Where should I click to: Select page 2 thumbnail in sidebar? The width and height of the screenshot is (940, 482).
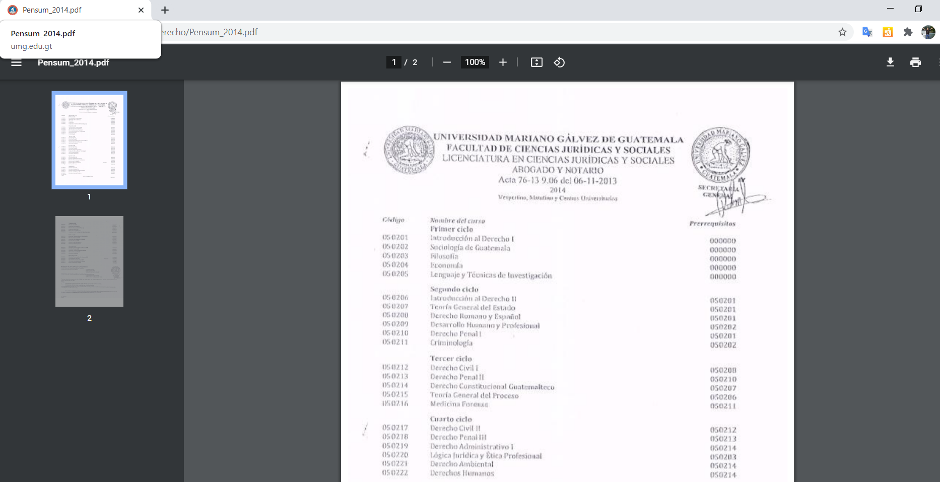89,261
